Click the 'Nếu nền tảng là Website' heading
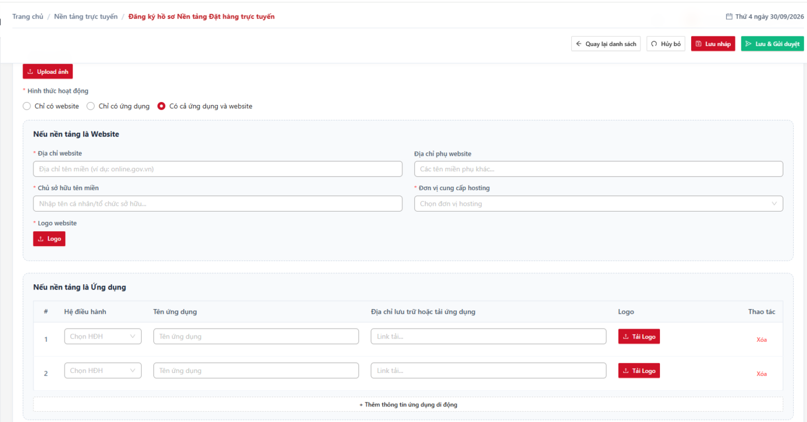The width and height of the screenshot is (807, 422). 76,134
